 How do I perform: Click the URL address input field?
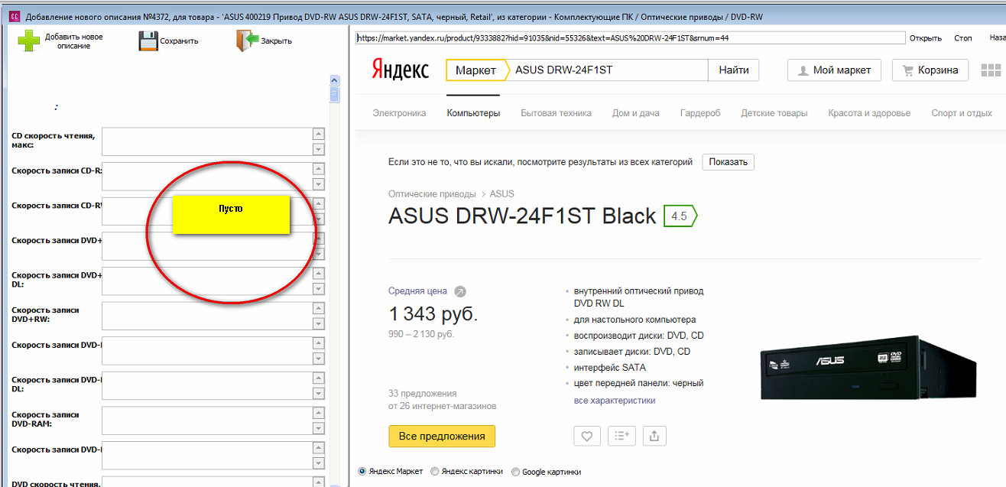(x=631, y=37)
